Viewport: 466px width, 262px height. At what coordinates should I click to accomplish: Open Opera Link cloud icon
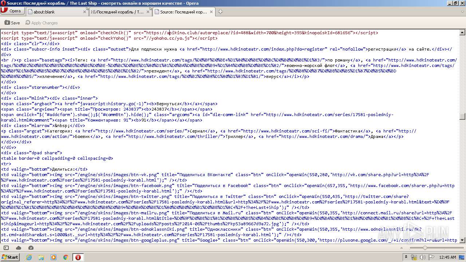click(x=19, y=248)
